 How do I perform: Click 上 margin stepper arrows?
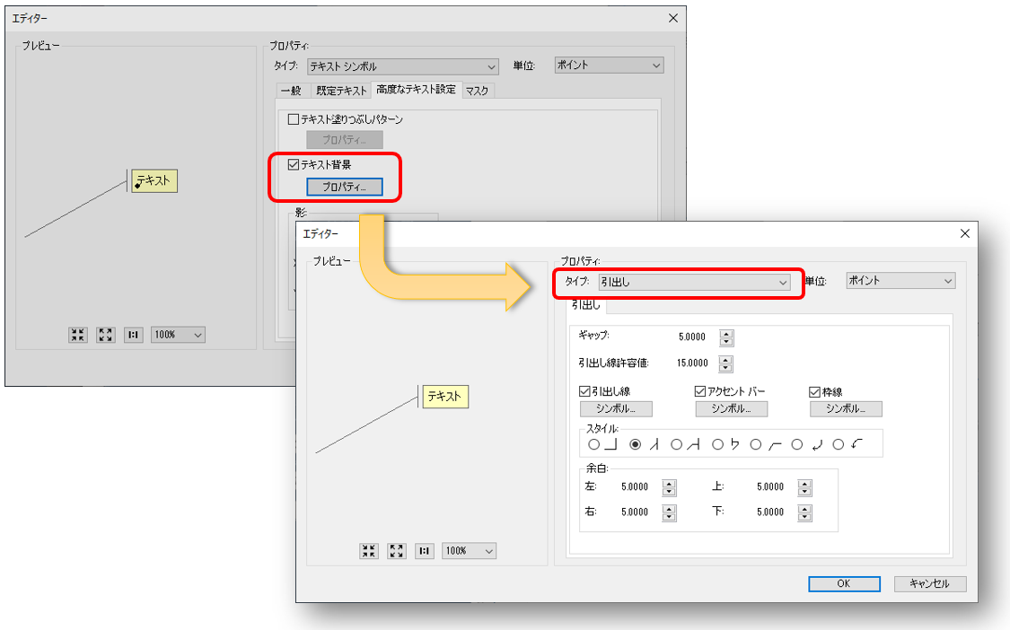[x=804, y=487]
